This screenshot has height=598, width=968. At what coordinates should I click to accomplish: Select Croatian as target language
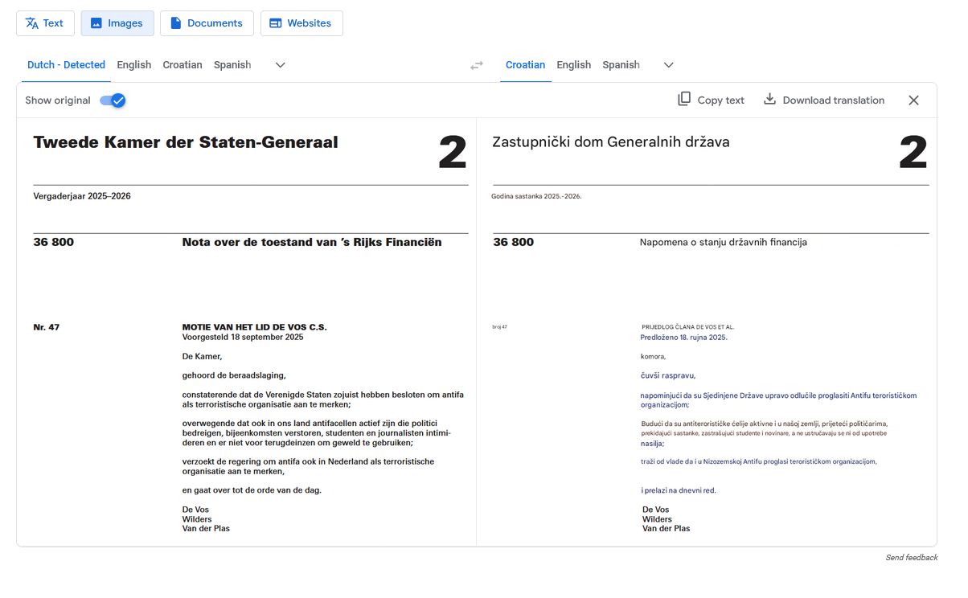pos(525,65)
